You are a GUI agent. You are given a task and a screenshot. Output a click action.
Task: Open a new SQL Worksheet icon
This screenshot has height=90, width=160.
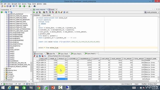pos(29,6)
